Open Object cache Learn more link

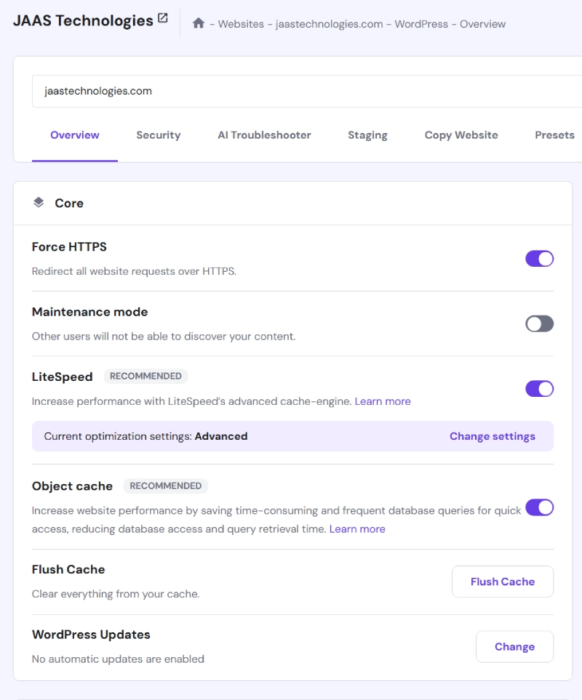tap(357, 529)
